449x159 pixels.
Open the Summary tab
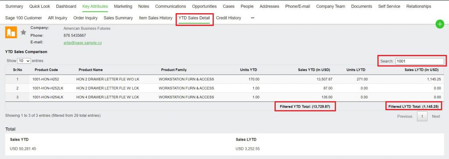pyautogui.click(x=14, y=6)
